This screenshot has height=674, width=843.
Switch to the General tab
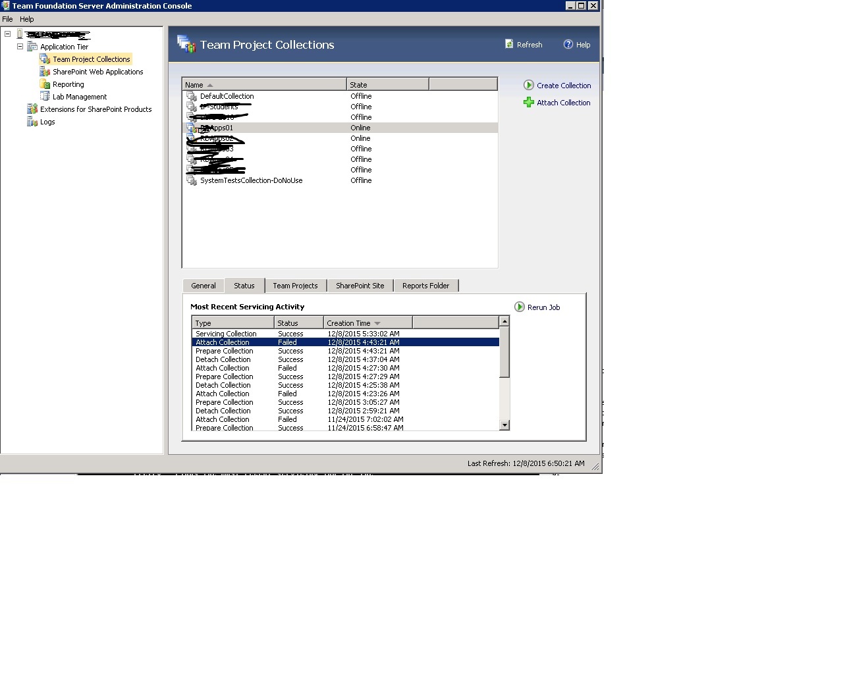click(204, 286)
